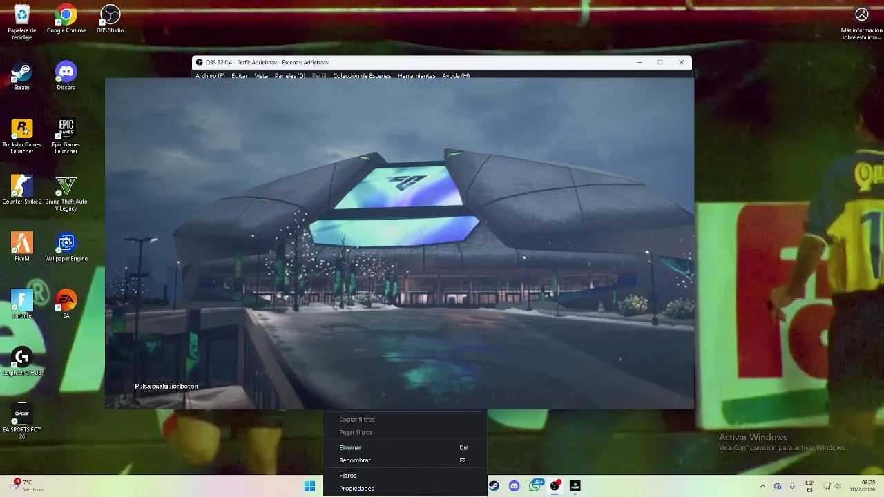This screenshot has width=884, height=497.
Task: Choose Filtros in the context menu
Action: click(x=405, y=476)
